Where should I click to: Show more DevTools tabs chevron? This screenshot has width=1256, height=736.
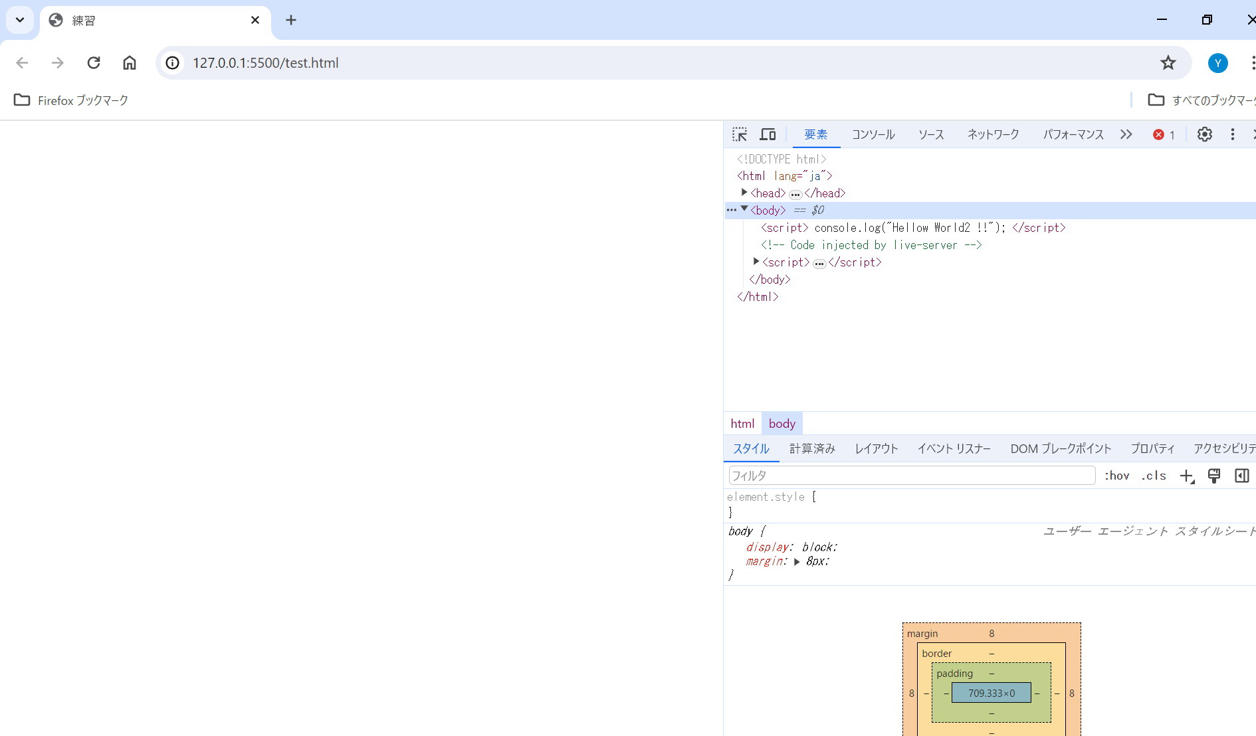pyautogui.click(x=1126, y=134)
